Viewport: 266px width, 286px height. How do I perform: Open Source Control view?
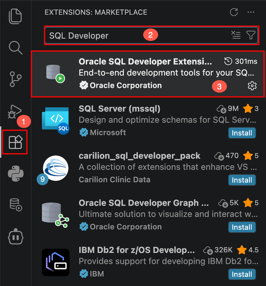(15, 79)
